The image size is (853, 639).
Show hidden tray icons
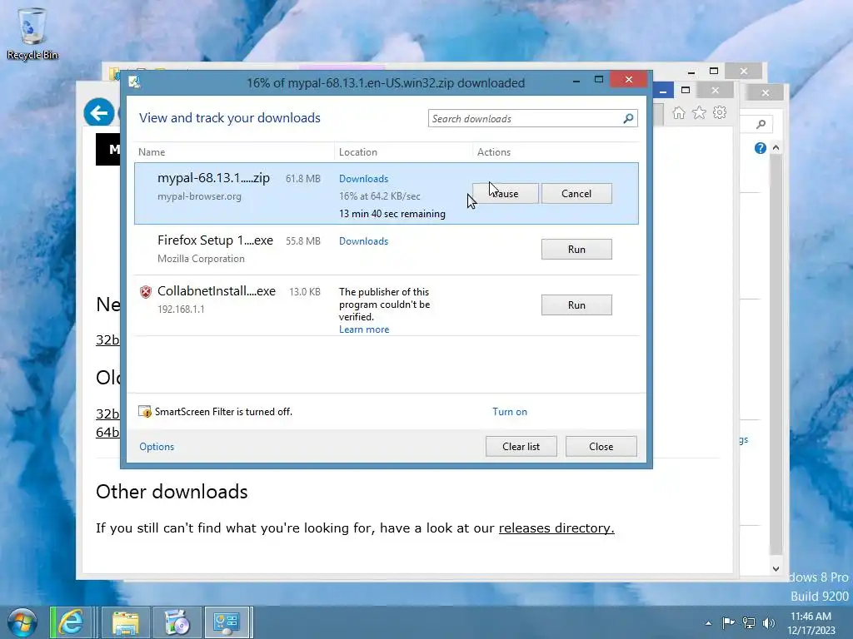[708, 623]
